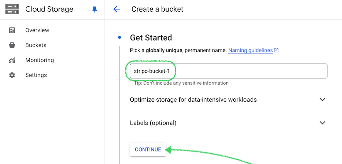Expand the Optimize storage chevron arrow
Screen dimensions: 342x164
click(x=322, y=100)
